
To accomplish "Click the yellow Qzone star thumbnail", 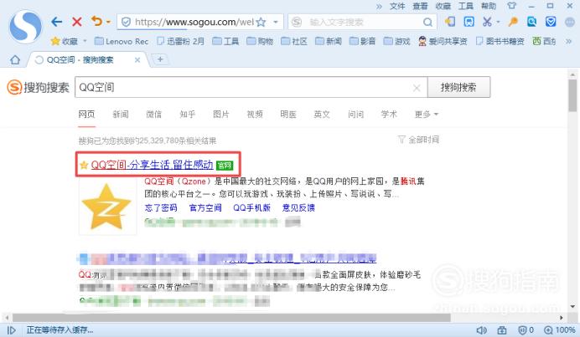I will click(106, 207).
